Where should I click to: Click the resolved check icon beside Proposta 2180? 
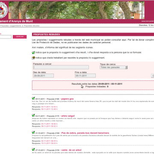tap(33, 98)
